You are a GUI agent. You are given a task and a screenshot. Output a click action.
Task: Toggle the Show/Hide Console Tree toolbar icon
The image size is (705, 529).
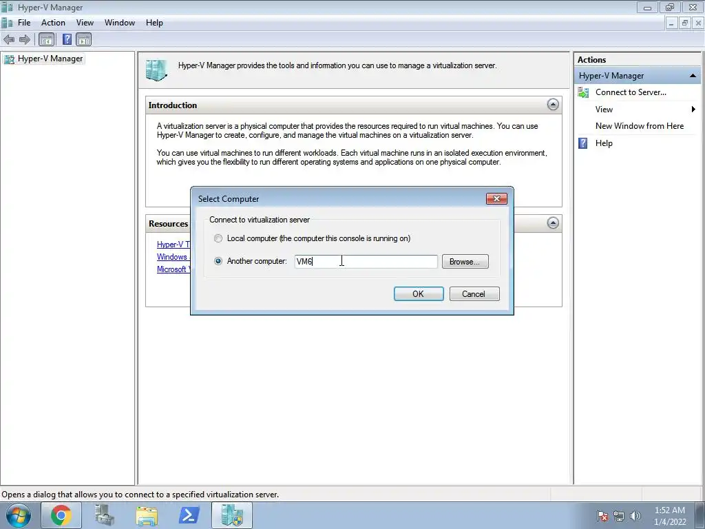point(46,39)
